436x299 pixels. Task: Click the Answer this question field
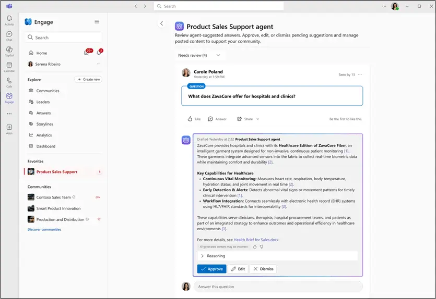tap(278, 286)
